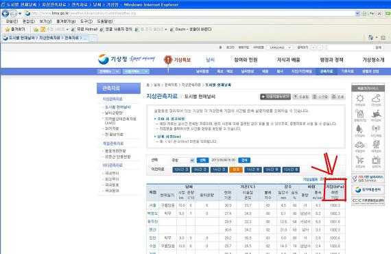
Task: Open the 행정과 정책 navigation item
Action: (x=331, y=60)
